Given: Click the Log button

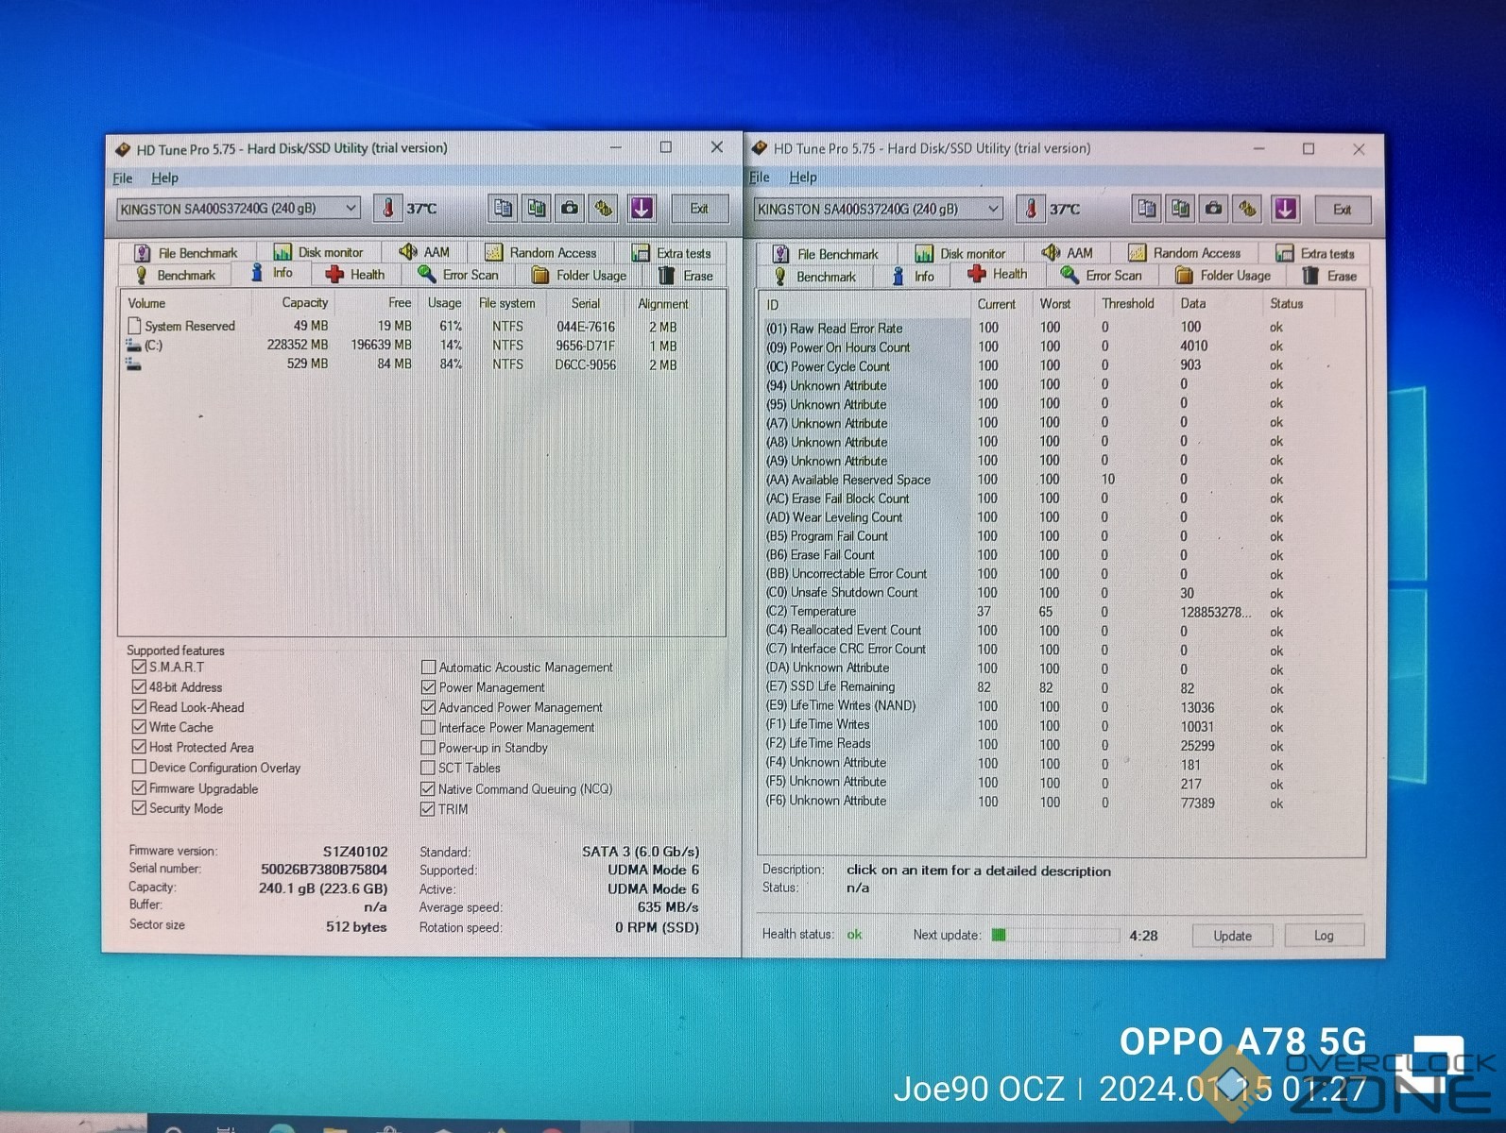Looking at the screenshot, I should tap(1323, 936).
